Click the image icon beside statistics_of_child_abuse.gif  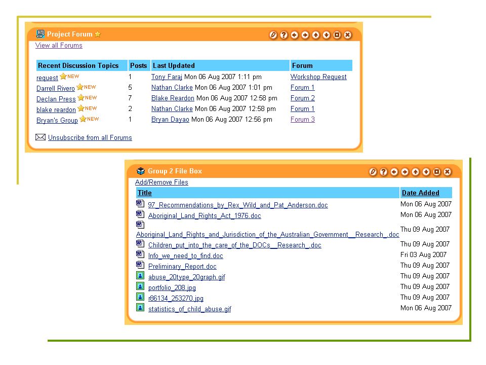(140, 307)
